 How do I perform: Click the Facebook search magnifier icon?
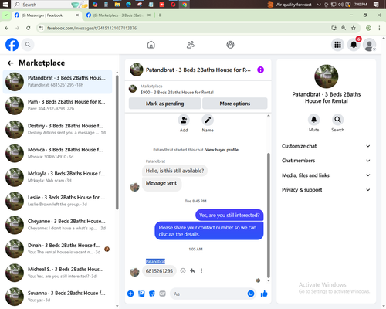[28, 45]
